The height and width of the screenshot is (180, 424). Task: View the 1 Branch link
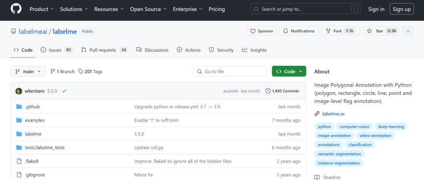pos(62,71)
